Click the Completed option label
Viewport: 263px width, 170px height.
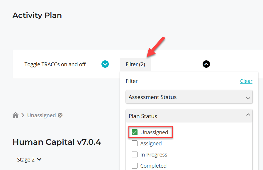click(153, 166)
